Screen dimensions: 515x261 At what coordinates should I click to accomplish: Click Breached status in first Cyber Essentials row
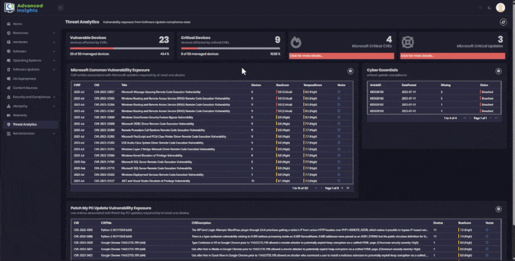(x=487, y=92)
